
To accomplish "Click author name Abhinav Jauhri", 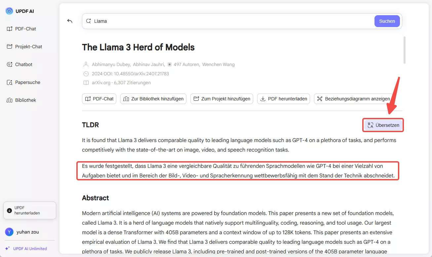I will (149, 64).
